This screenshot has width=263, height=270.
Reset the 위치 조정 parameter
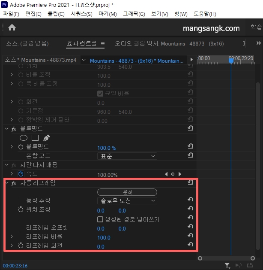(x=190, y=209)
